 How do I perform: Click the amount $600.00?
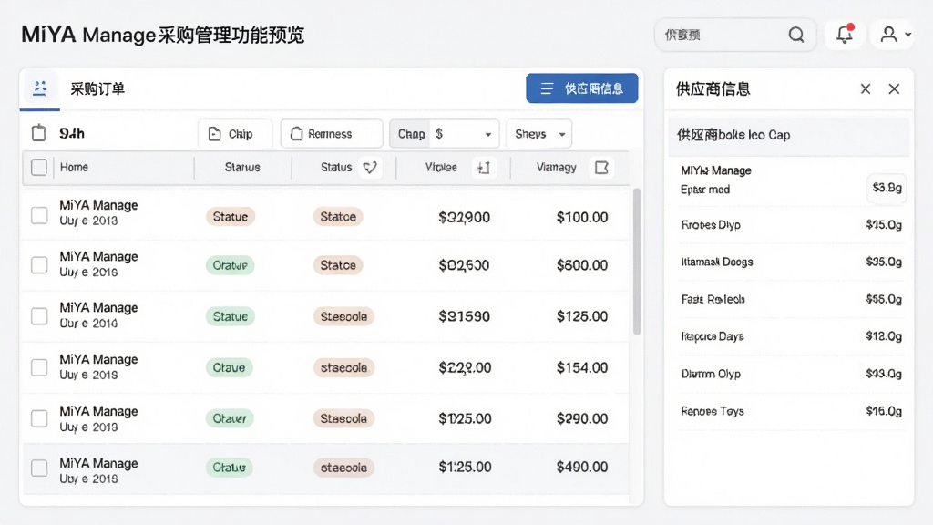click(582, 265)
